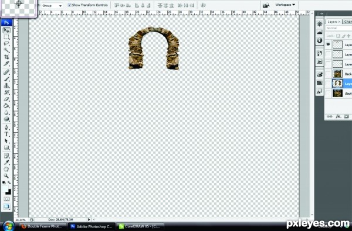Select the Zoom magnifier tool
The height and width of the screenshot is (231, 352).
[6, 175]
